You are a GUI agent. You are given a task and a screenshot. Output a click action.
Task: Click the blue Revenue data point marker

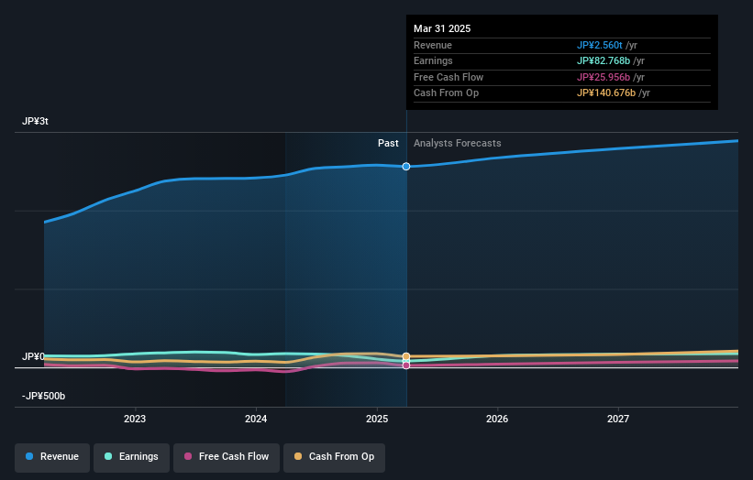click(x=406, y=167)
